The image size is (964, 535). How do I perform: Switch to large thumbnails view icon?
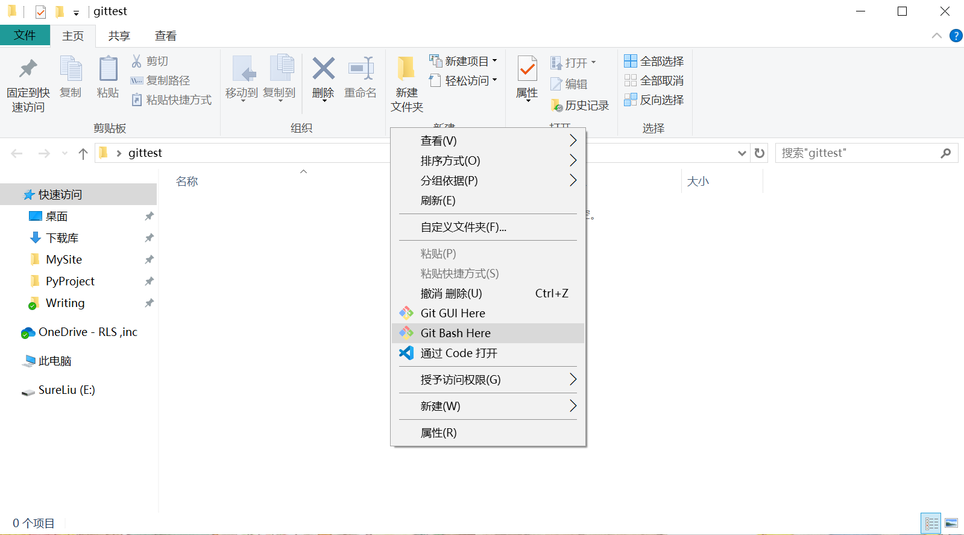[x=951, y=523]
